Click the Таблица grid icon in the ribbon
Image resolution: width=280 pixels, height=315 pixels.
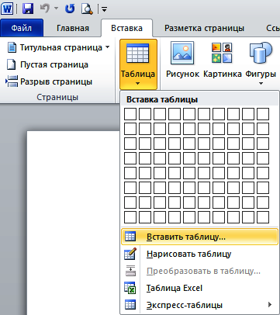point(137,54)
